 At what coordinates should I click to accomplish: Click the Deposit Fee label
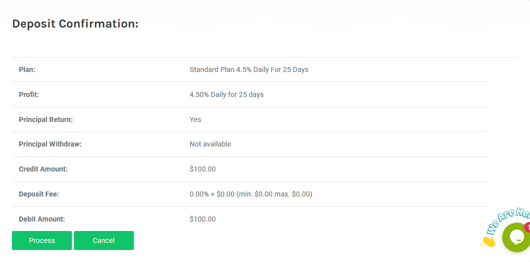(x=38, y=194)
